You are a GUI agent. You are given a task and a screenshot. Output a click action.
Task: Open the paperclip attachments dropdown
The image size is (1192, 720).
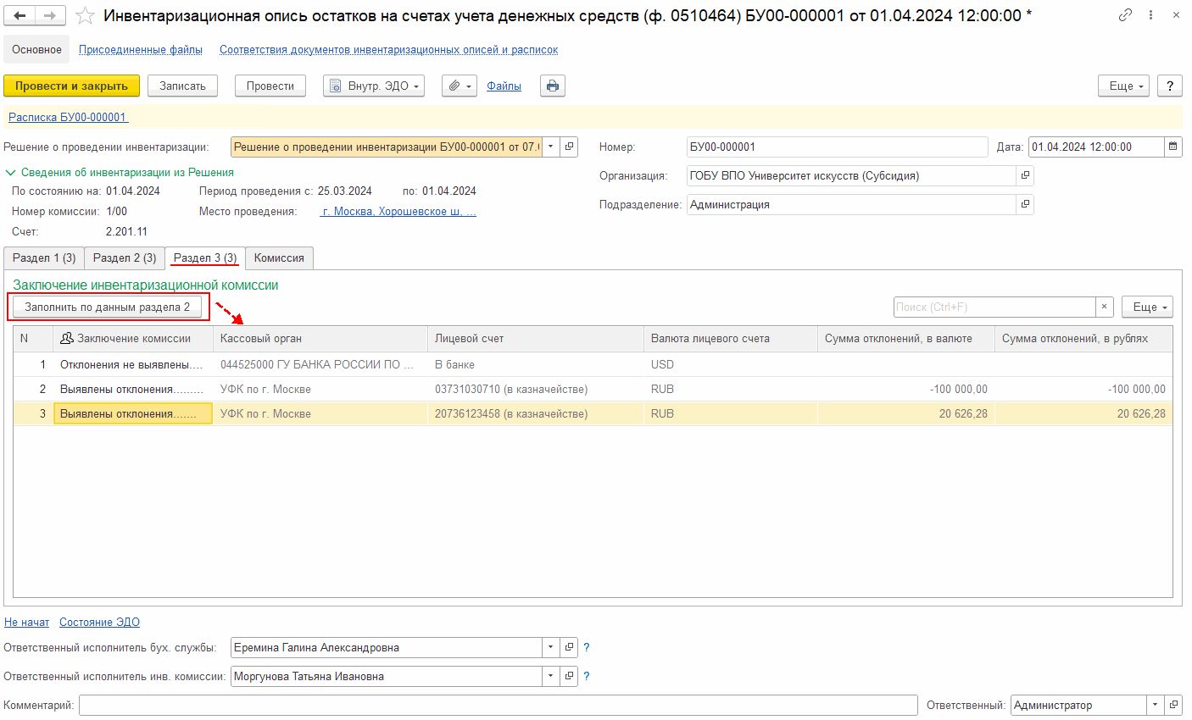click(459, 86)
